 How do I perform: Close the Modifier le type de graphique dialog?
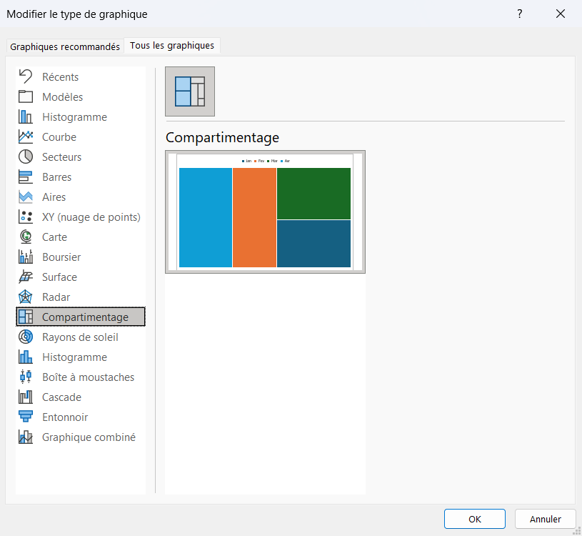pos(561,14)
